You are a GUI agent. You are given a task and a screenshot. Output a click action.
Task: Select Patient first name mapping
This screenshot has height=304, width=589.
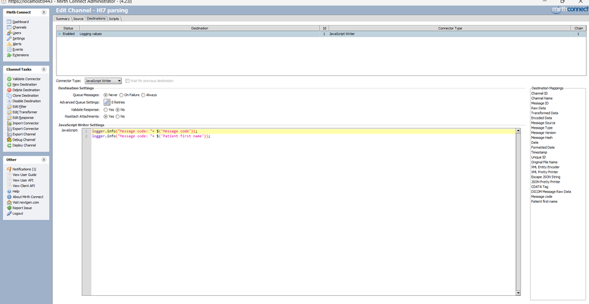point(544,202)
